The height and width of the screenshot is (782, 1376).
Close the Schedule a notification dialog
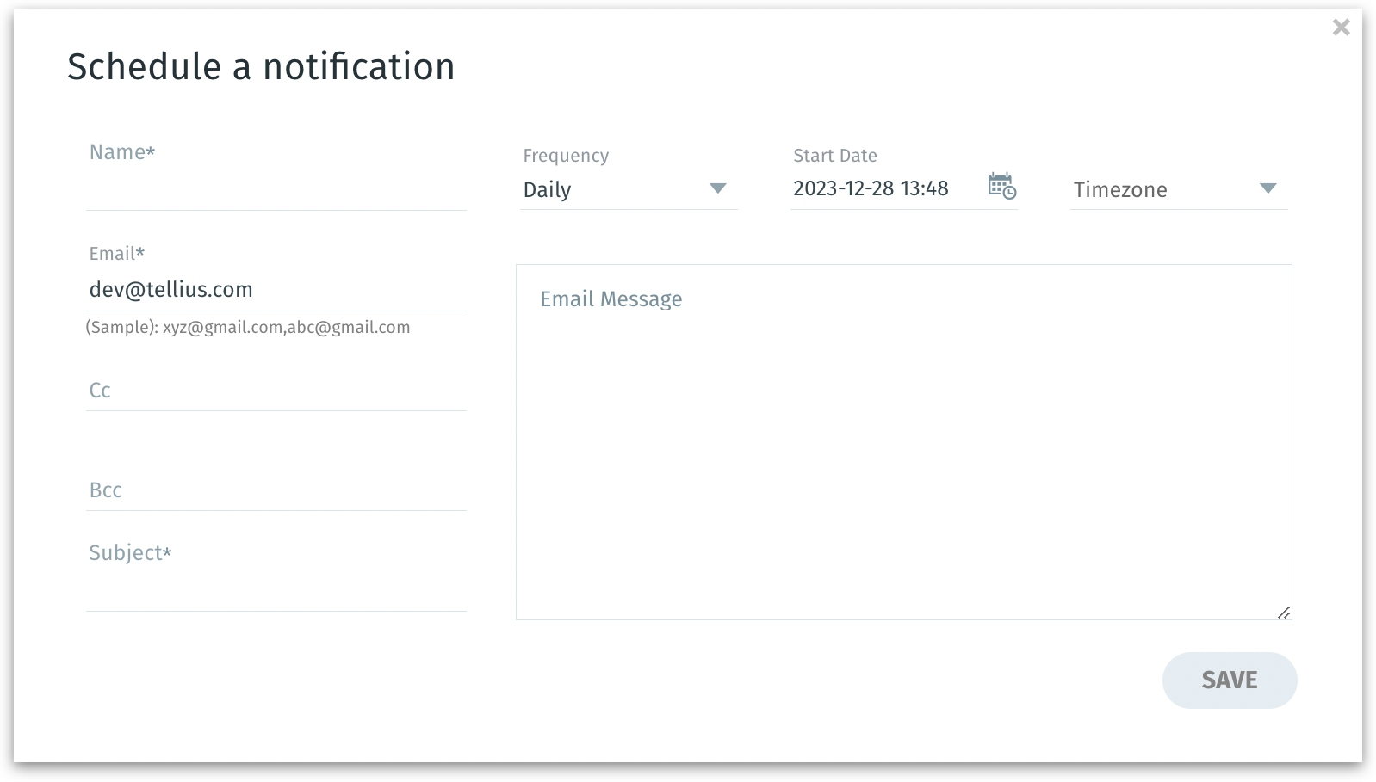click(1341, 28)
